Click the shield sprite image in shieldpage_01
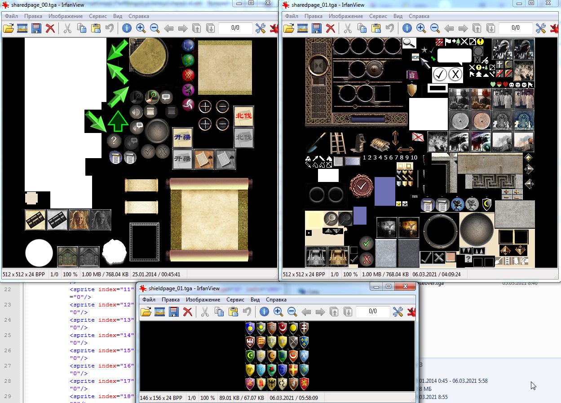 [277, 356]
